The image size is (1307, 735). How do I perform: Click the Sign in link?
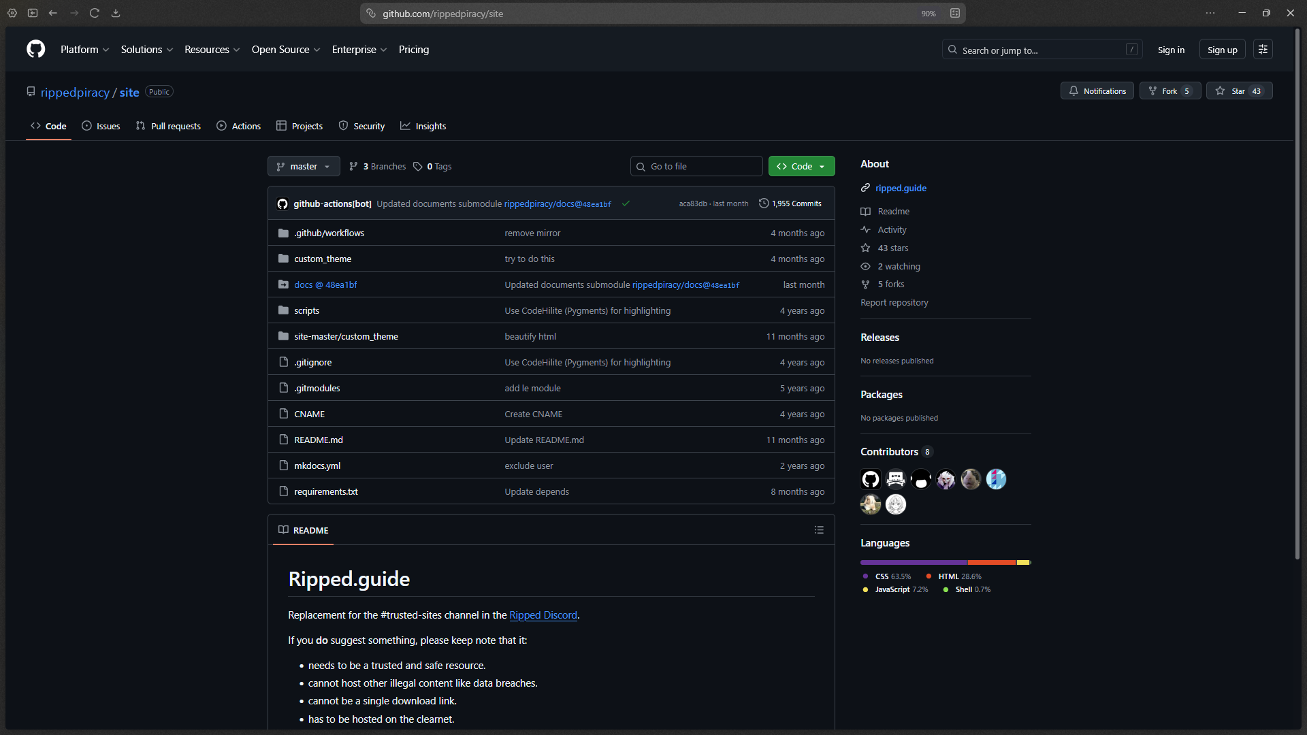coord(1171,50)
